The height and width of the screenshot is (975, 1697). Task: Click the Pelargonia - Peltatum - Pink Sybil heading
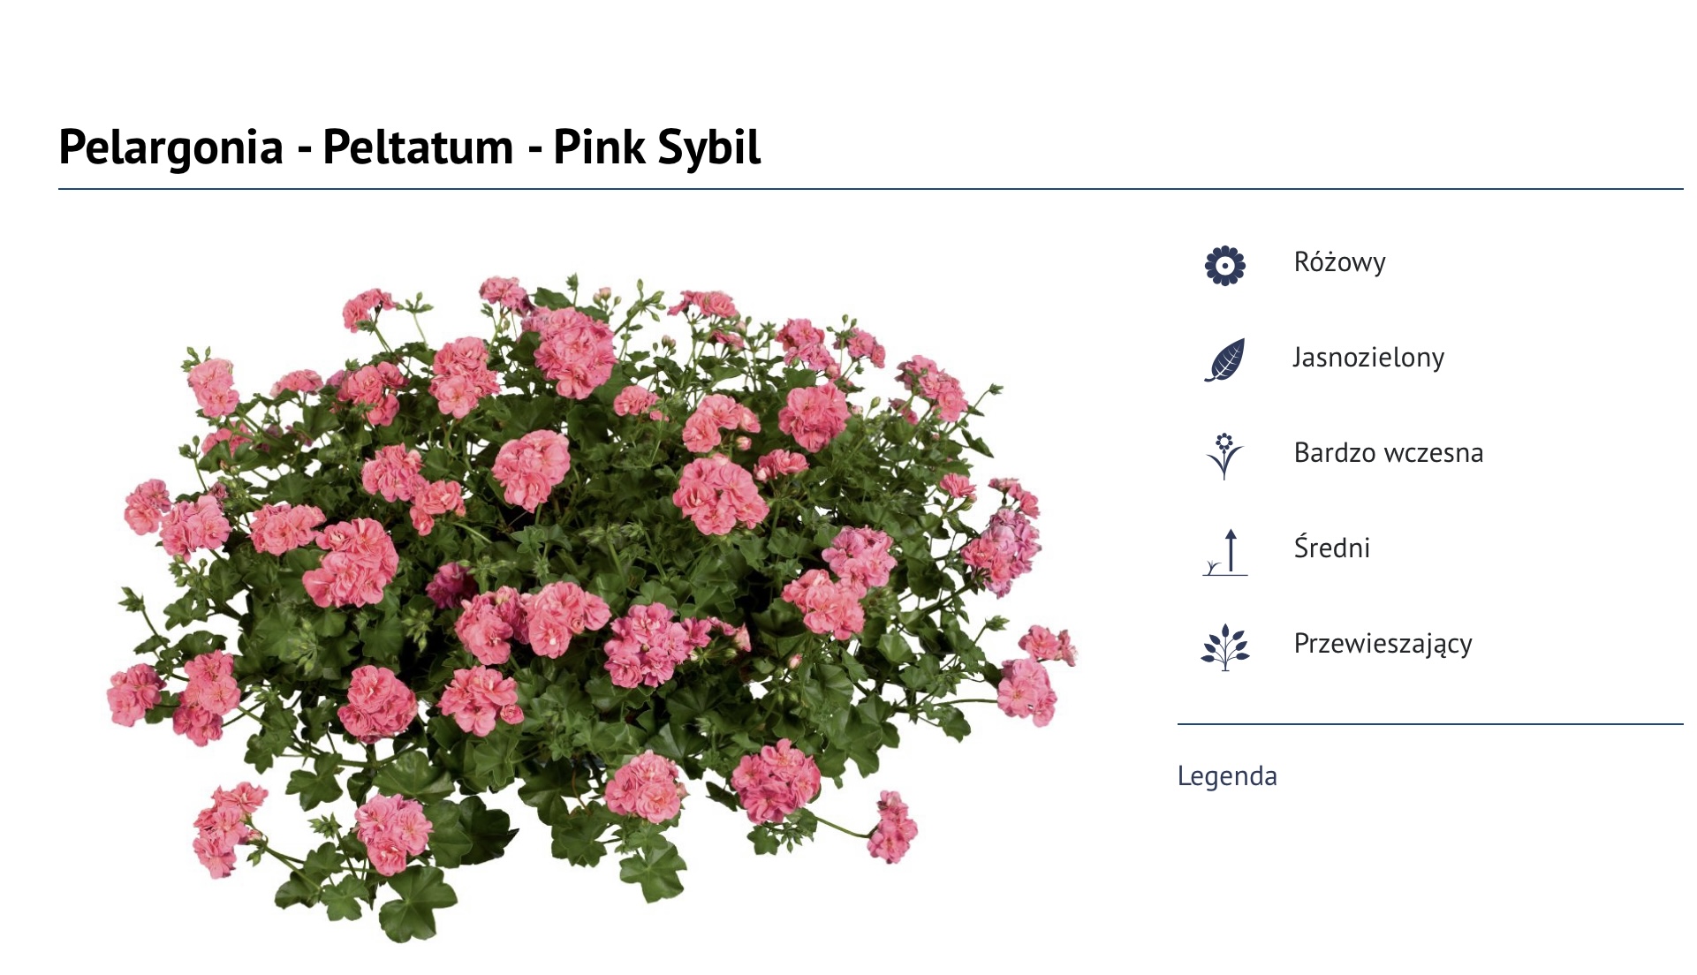pyautogui.click(x=409, y=147)
